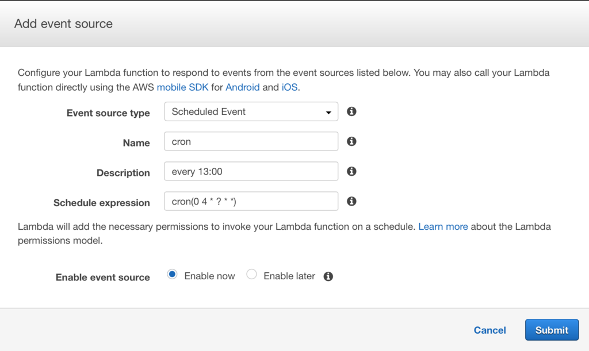Click info icon beside Event source type
589x351 pixels.
point(351,111)
